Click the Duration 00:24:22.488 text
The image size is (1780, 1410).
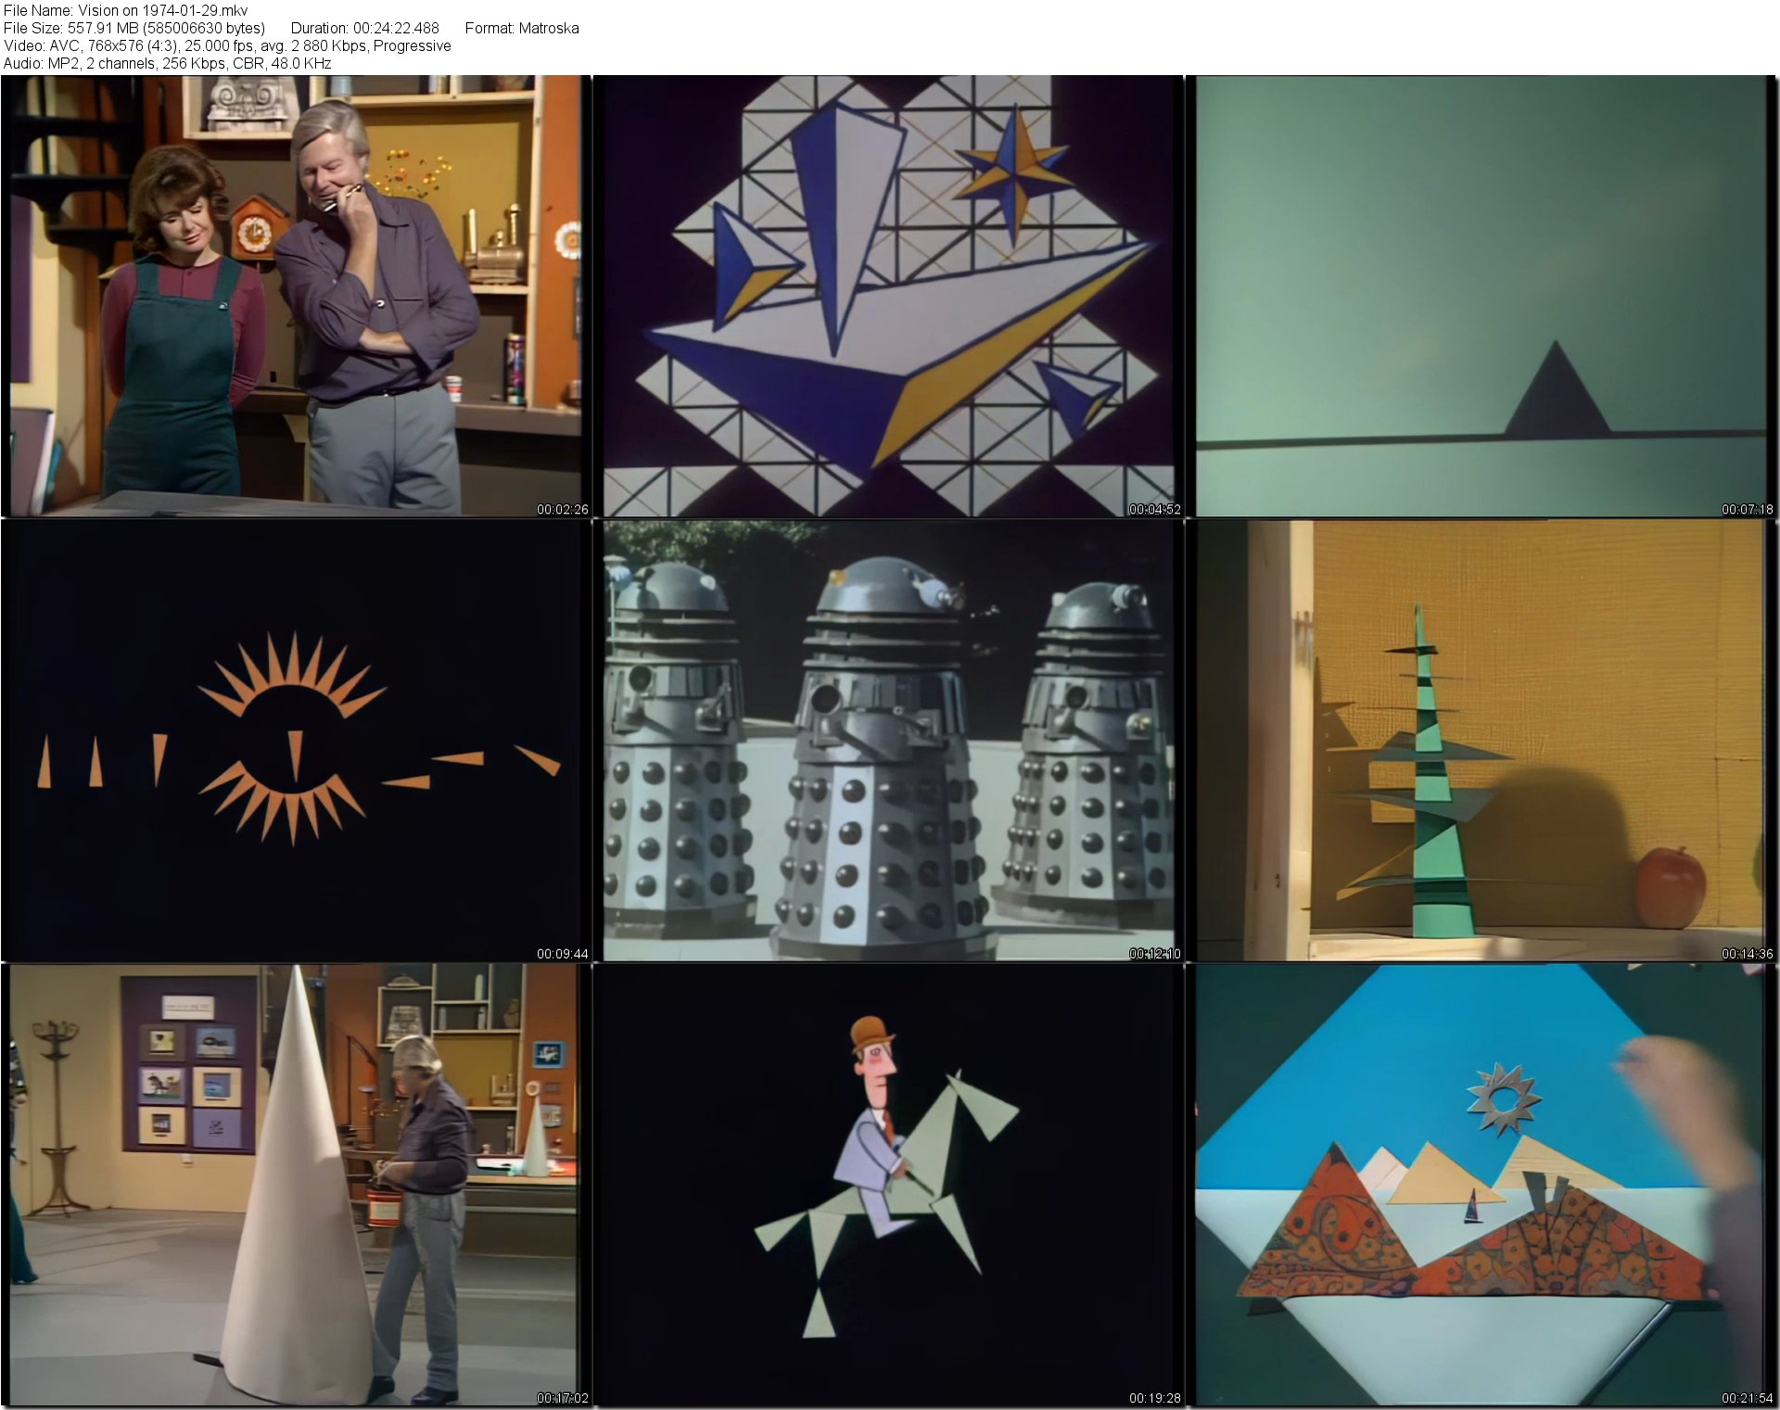(x=364, y=28)
